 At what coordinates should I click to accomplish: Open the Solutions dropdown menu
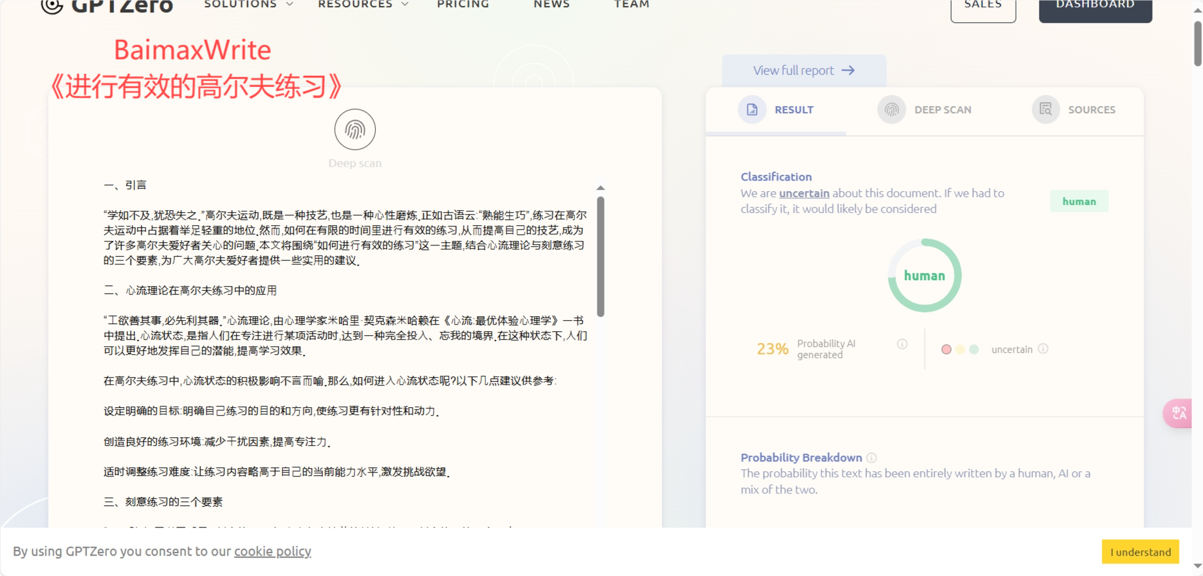coord(248,5)
